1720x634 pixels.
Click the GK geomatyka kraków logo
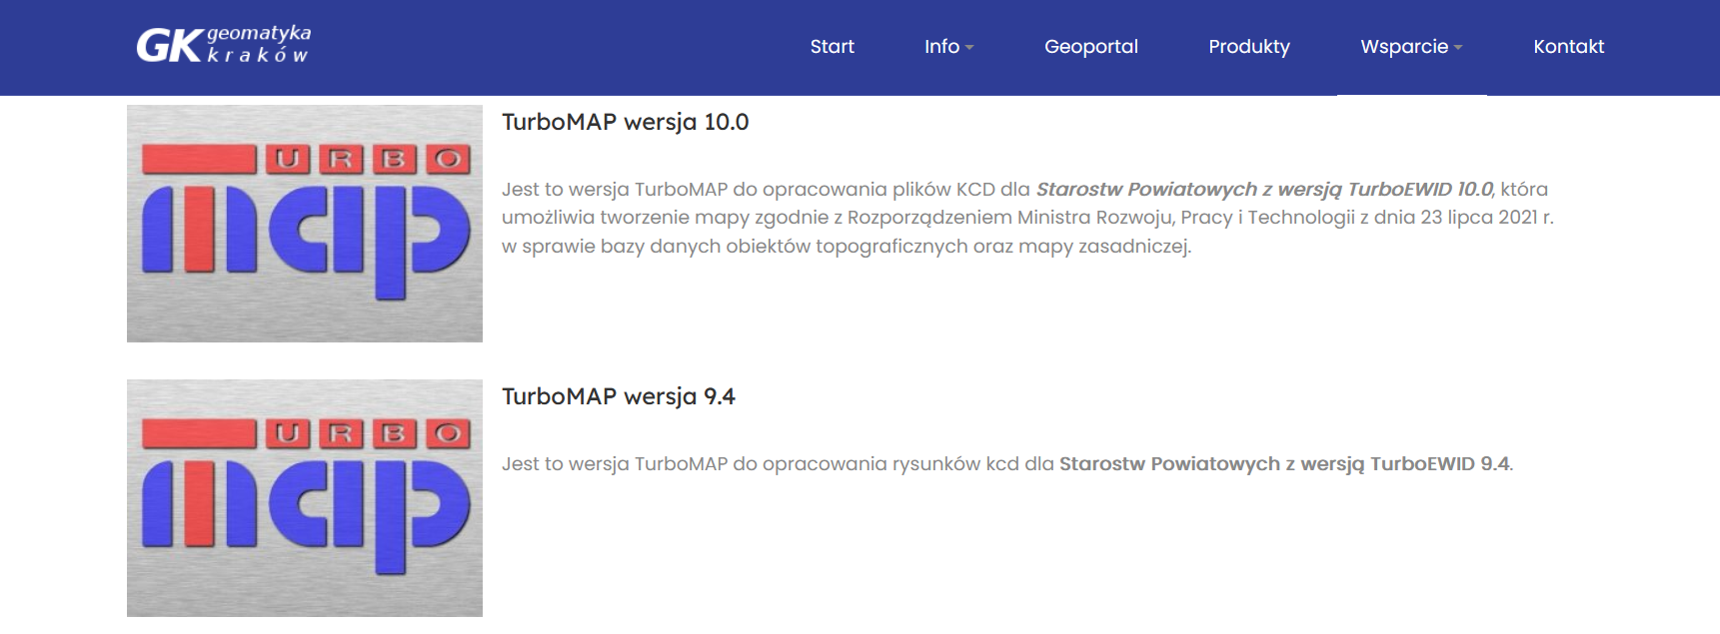[x=224, y=45]
